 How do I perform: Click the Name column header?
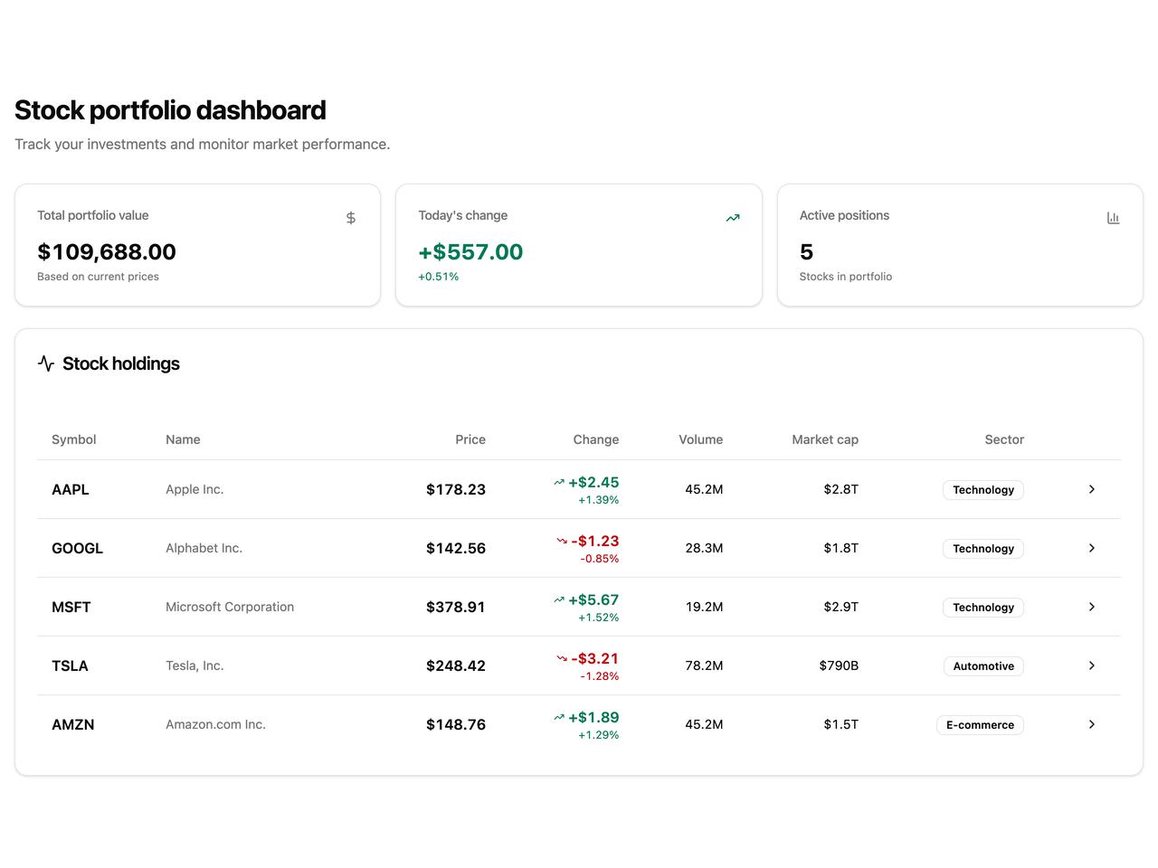pos(183,439)
